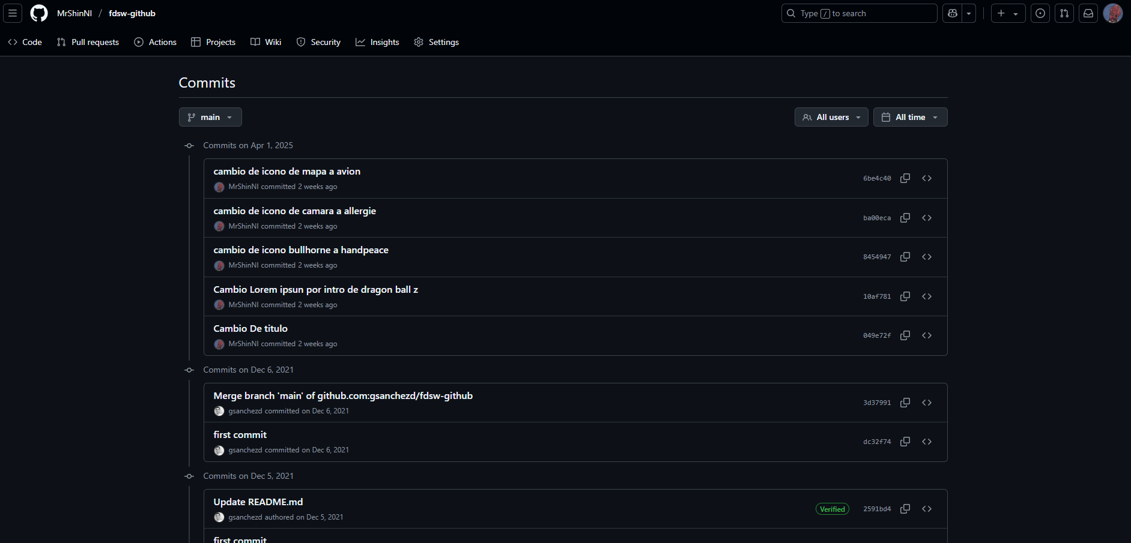Open the All users filter dropdown
Image resolution: width=1131 pixels, height=543 pixels.
(831, 117)
